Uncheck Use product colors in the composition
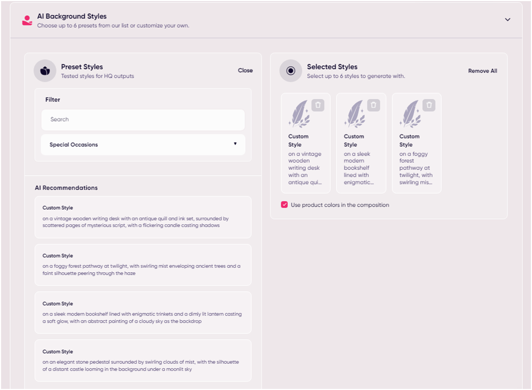Image resolution: width=532 pixels, height=390 pixels. click(x=284, y=205)
